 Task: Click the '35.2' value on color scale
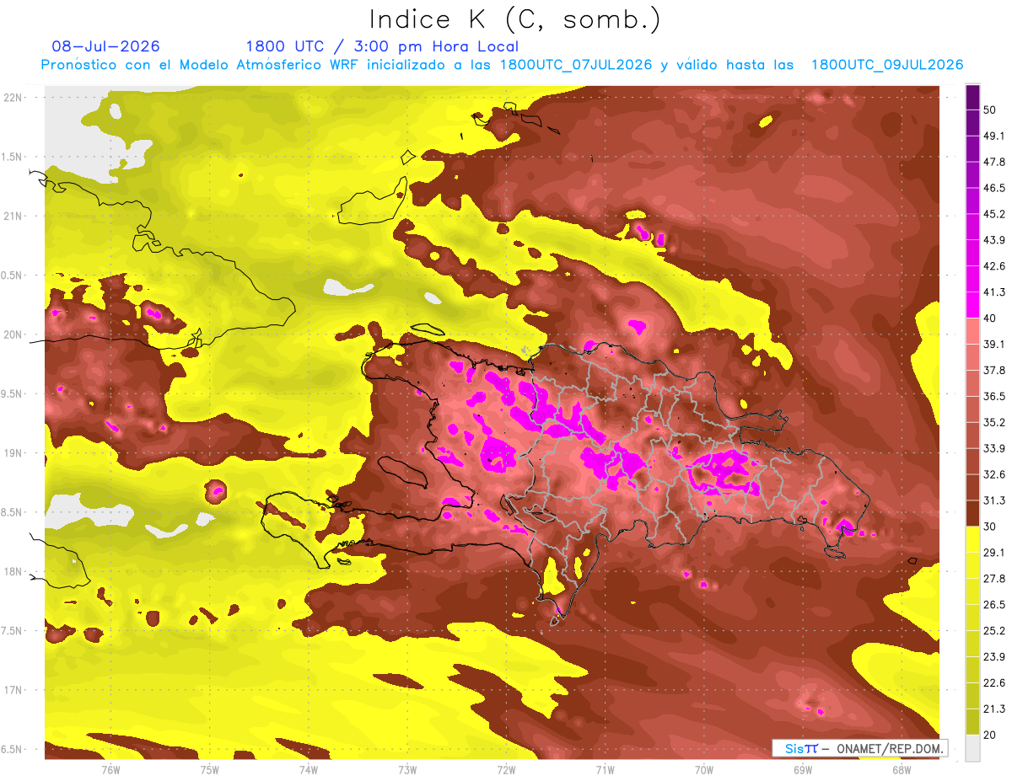tap(993, 422)
